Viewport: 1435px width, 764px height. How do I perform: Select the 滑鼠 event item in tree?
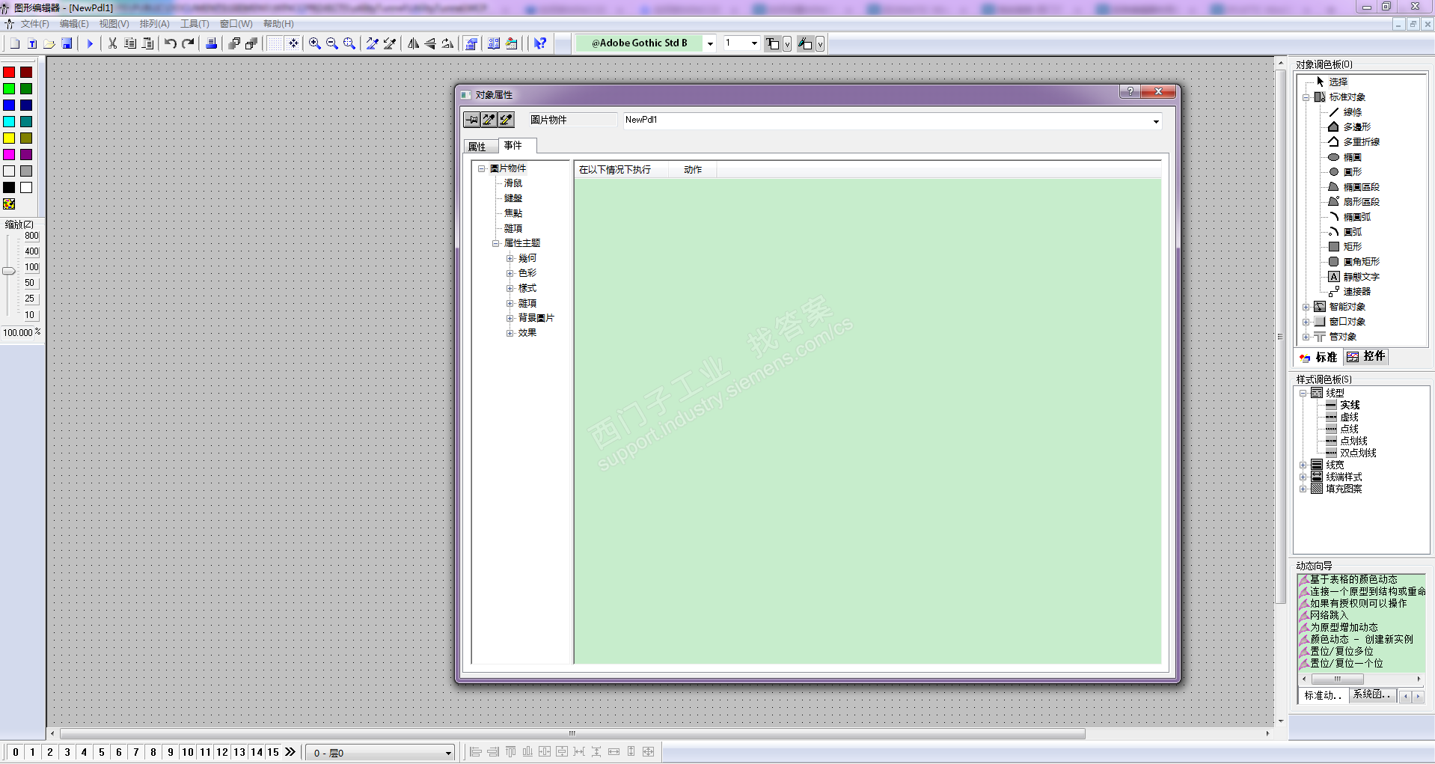click(x=513, y=183)
